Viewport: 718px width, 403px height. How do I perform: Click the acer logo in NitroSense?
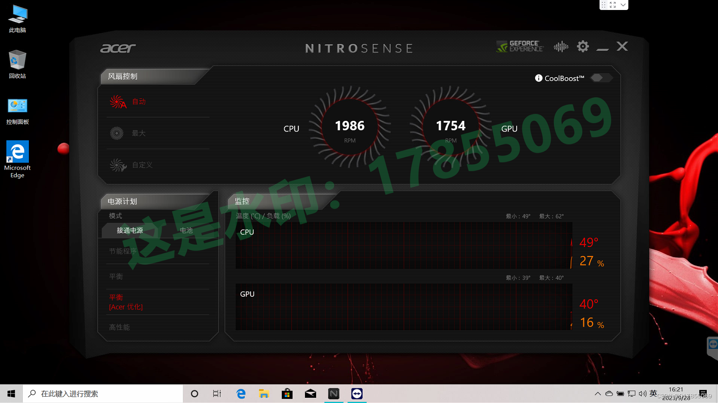point(118,48)
